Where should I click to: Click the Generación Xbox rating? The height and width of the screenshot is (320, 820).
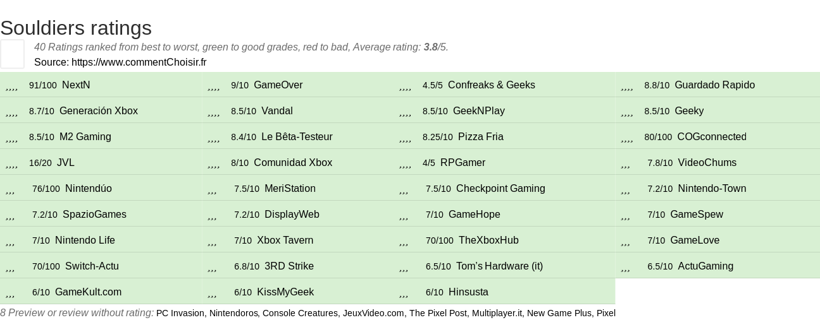point(101,110)
